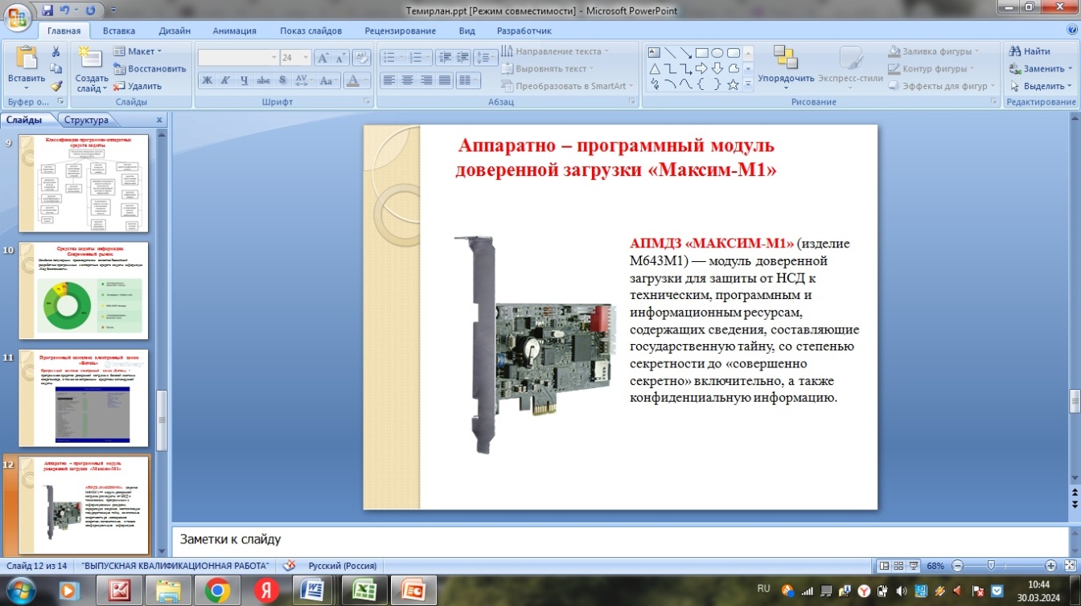Switch to normal view in status bar
The width and height of the screenshot is (1081, 606).
click(x=885, y=566)
